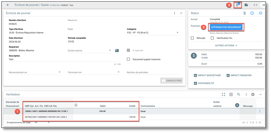Screen dimensions: 271x133
Task: Add a new Ventilation line with plus icon
Action: pos(253,94)
